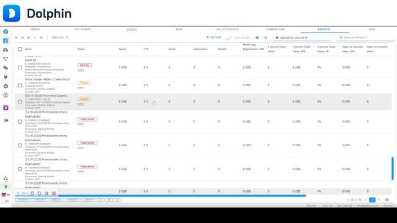Change language via the flag icon
397x223 pixels.
(x=4, y=195)
